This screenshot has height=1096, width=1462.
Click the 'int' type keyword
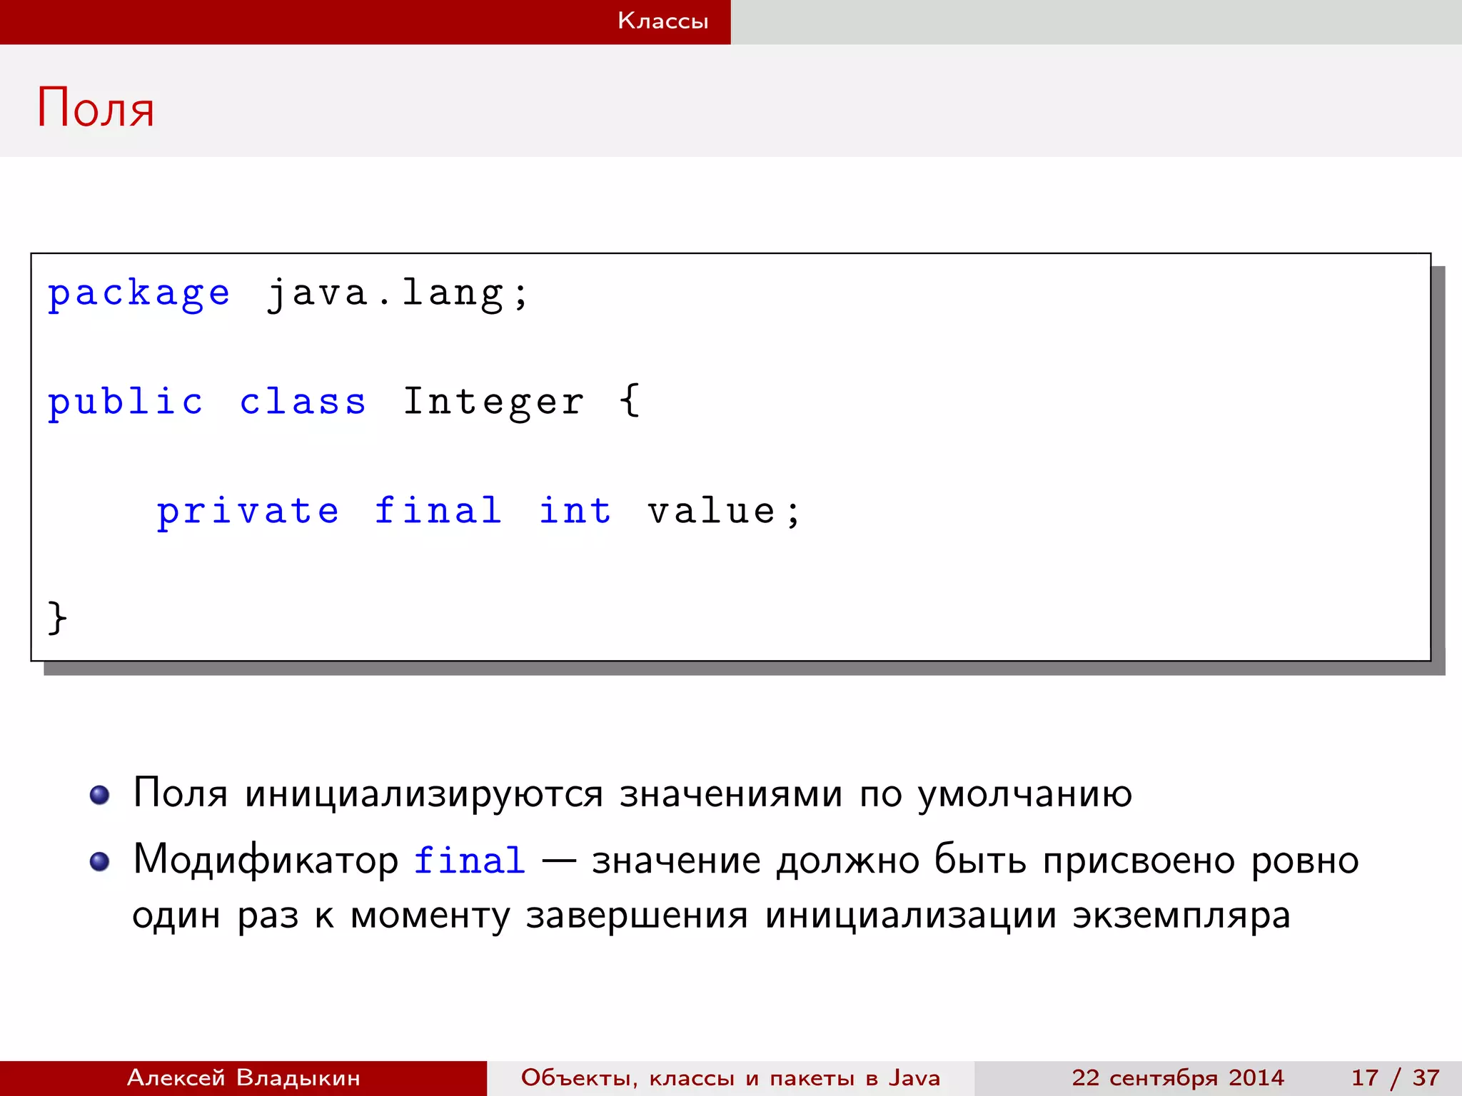tap(575, 511)
